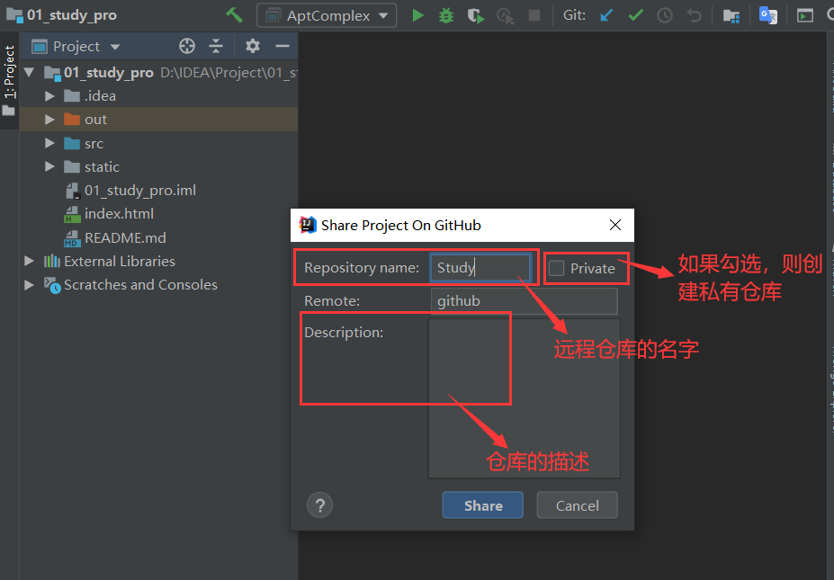Select Scratches and Consoles label
Viewport: 834px width, 580px height.
(140, 285)
